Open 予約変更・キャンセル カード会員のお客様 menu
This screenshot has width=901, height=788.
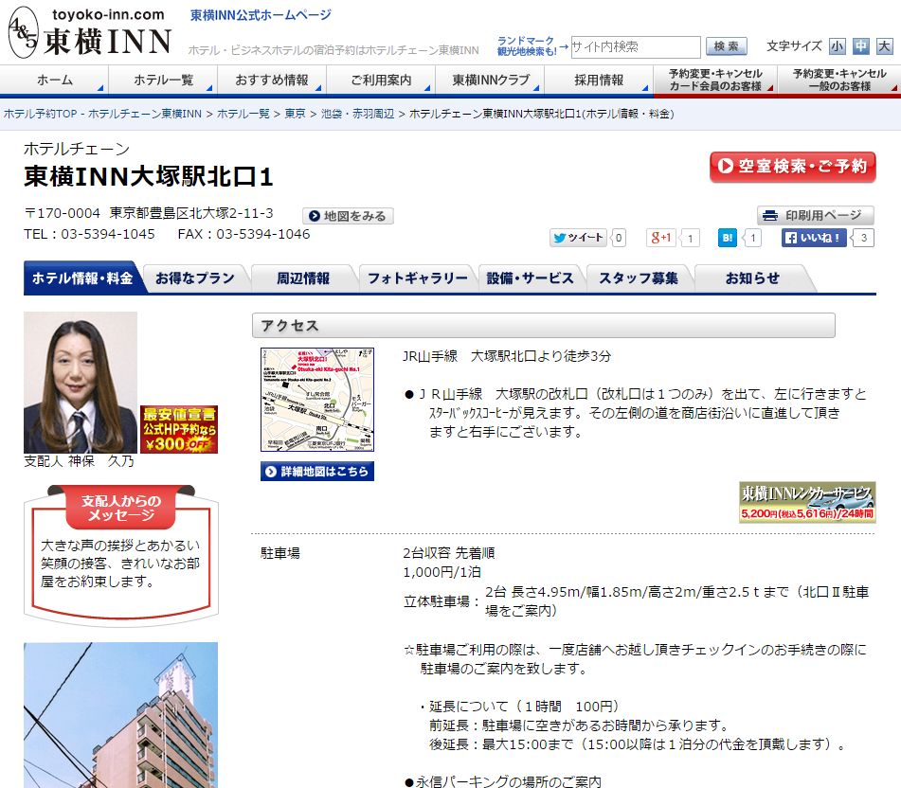pyautogui.click(x=715, y=80)
